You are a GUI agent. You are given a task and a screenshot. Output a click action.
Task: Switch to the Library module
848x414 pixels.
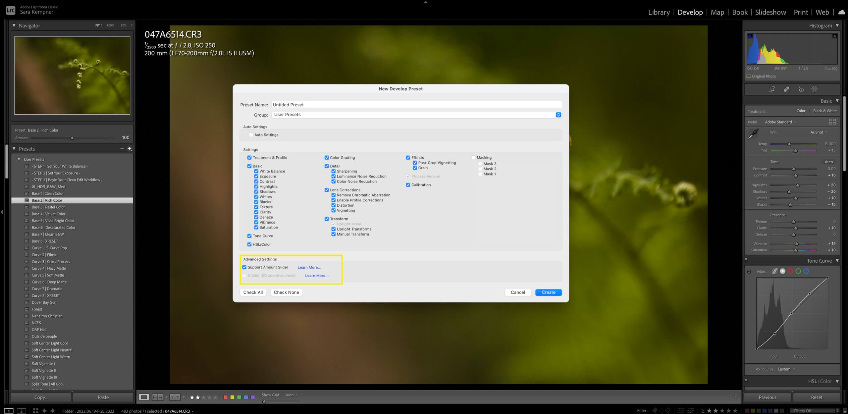(659, 12)
